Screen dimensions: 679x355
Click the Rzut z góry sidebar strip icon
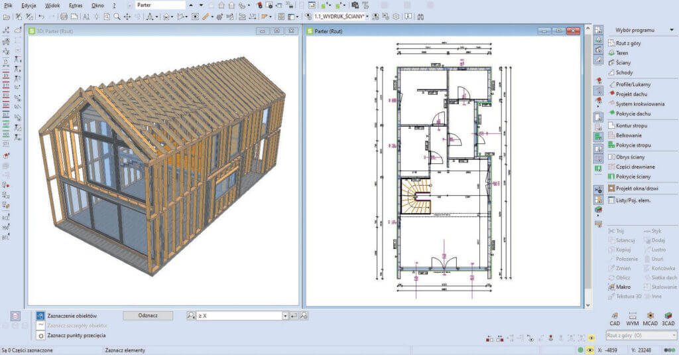(598, 30)
